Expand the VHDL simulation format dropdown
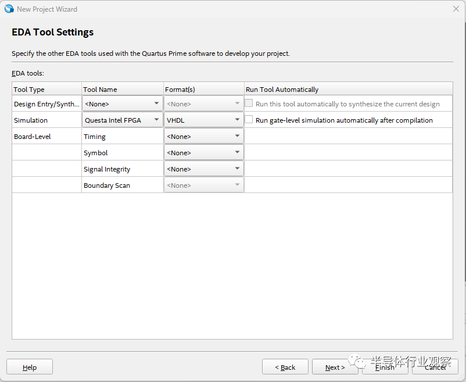This screenshot has height=382, width=466. 203,120
